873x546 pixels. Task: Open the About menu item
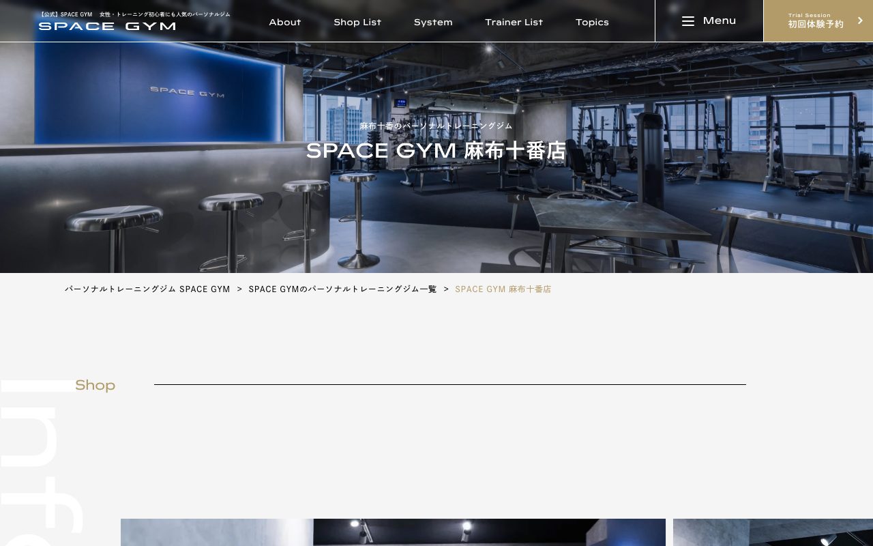point(285,22)
